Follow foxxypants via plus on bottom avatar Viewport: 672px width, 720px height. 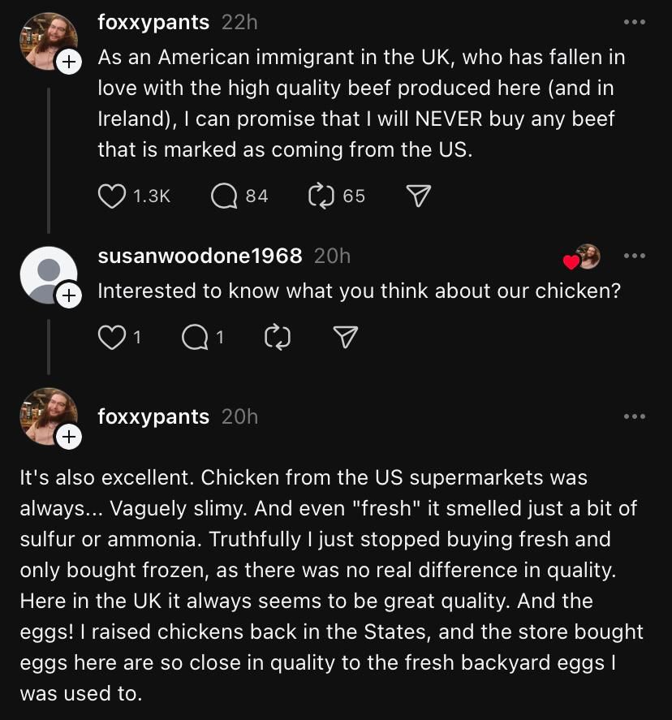tap(69, 437)
